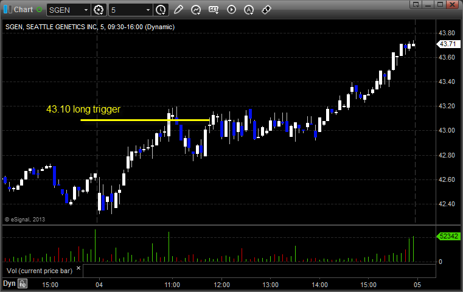
Task: Click the 52342 volume value marker
Action: click(448, 236)
